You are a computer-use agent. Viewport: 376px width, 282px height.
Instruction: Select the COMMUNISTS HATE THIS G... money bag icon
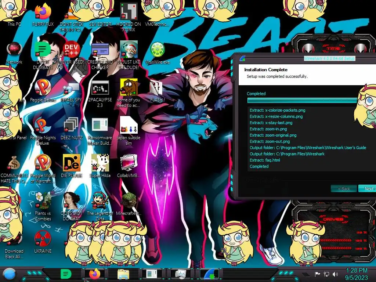pos(14,169)
